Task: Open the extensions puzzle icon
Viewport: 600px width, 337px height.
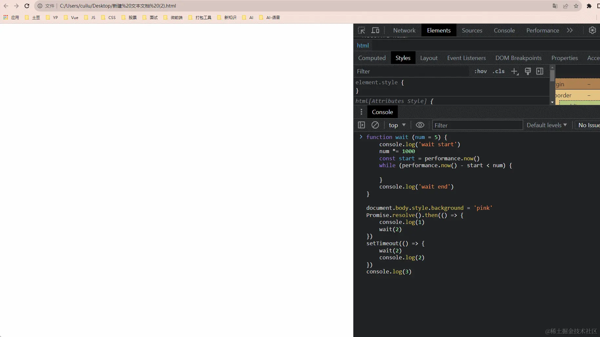Action: tap(589, 6)
